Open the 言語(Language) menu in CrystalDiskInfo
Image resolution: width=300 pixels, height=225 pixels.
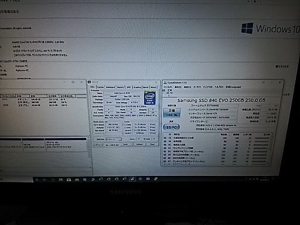point(233,87)
